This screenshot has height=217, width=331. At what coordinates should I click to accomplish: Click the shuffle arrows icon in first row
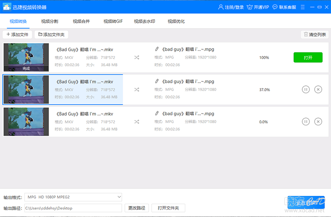pos(136,57)
